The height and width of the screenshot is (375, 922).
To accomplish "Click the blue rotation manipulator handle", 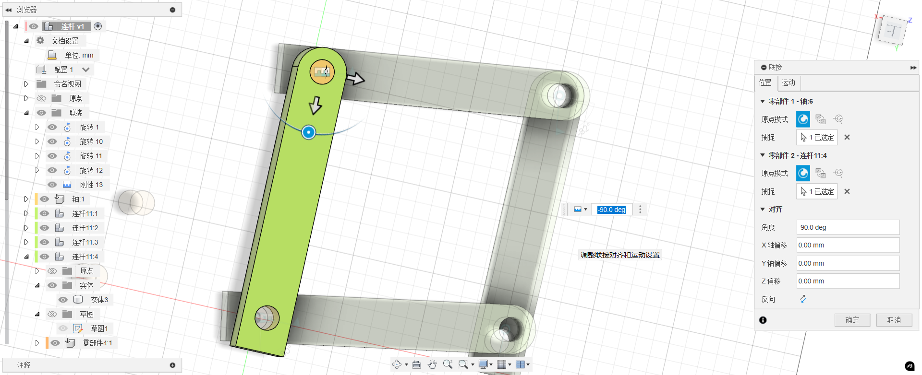I will point(309,132).
